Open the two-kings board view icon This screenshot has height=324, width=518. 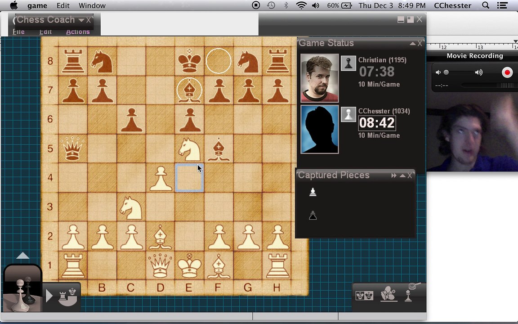click(364, 295)
